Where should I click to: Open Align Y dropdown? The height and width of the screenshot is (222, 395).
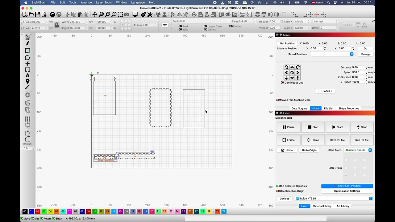(x=302, y=28)
